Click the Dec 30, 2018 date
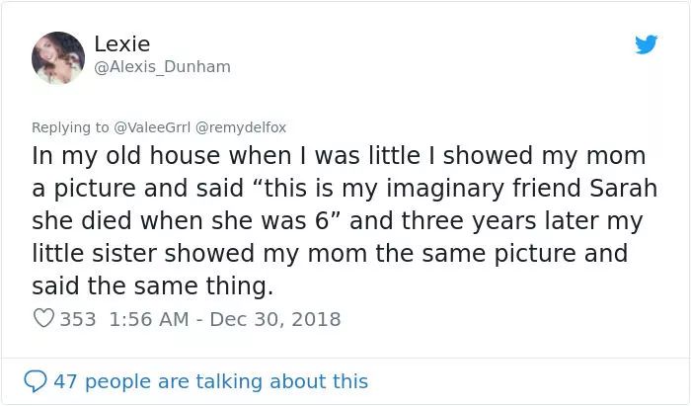This screenshot has width=691, height=406. pos(275,319)
